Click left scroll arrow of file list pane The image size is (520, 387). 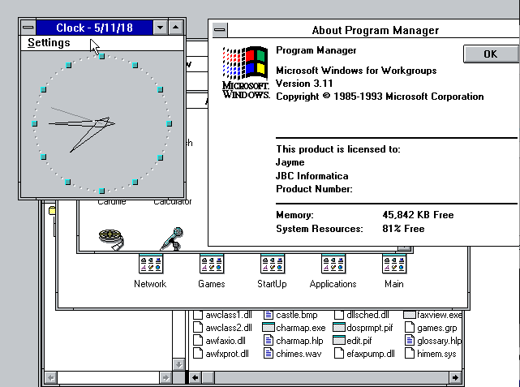tap(196, 378)
